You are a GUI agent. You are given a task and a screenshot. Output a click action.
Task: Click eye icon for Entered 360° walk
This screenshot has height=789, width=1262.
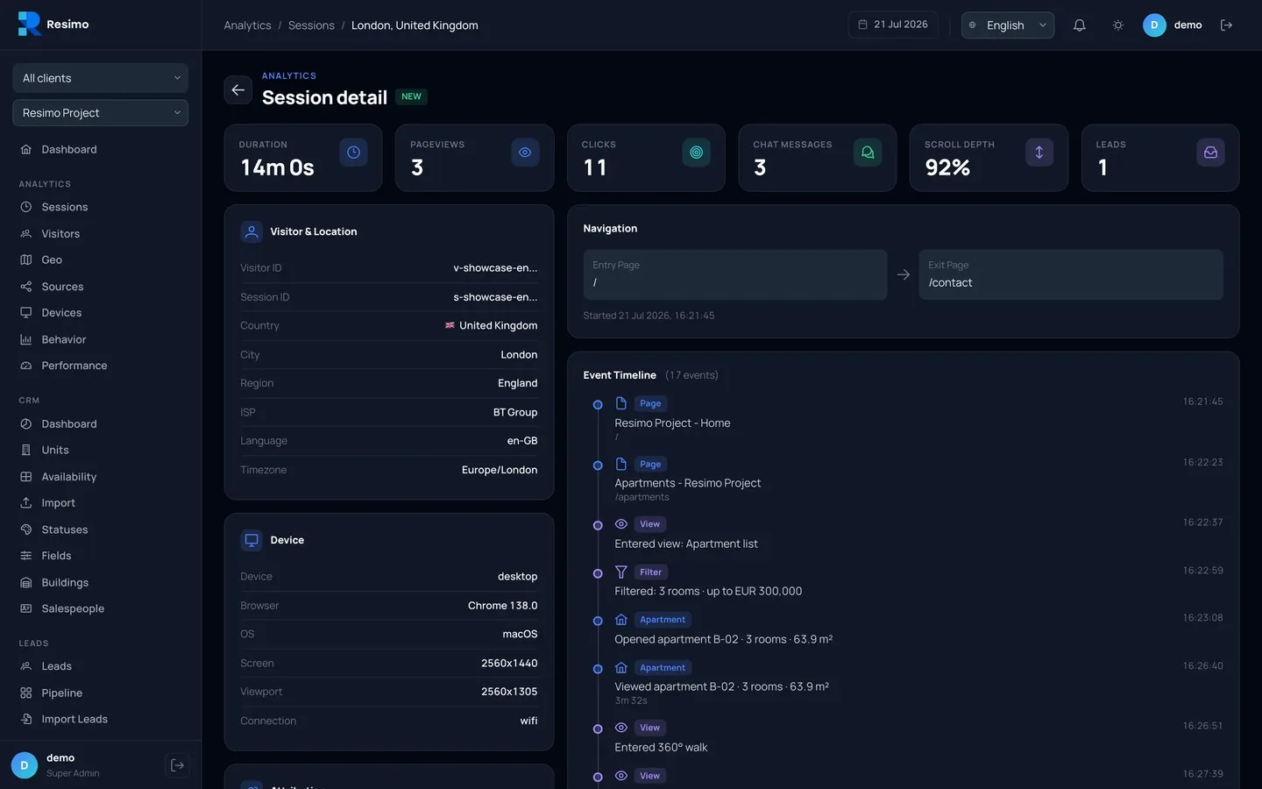coord(621,728)
